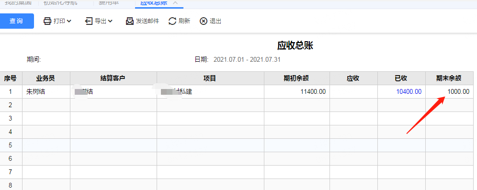Click the blue 查询 button
477x190 pixels.
16,21
